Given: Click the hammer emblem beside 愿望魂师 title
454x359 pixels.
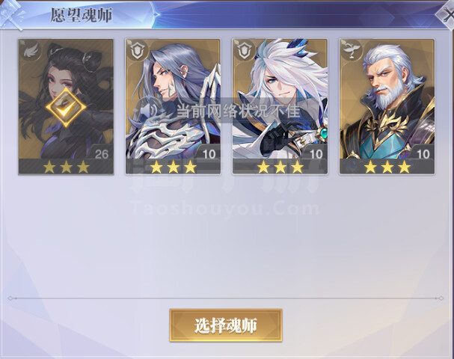Looking at the screenshot, I should pyautogui.click(x=11, y=14).
